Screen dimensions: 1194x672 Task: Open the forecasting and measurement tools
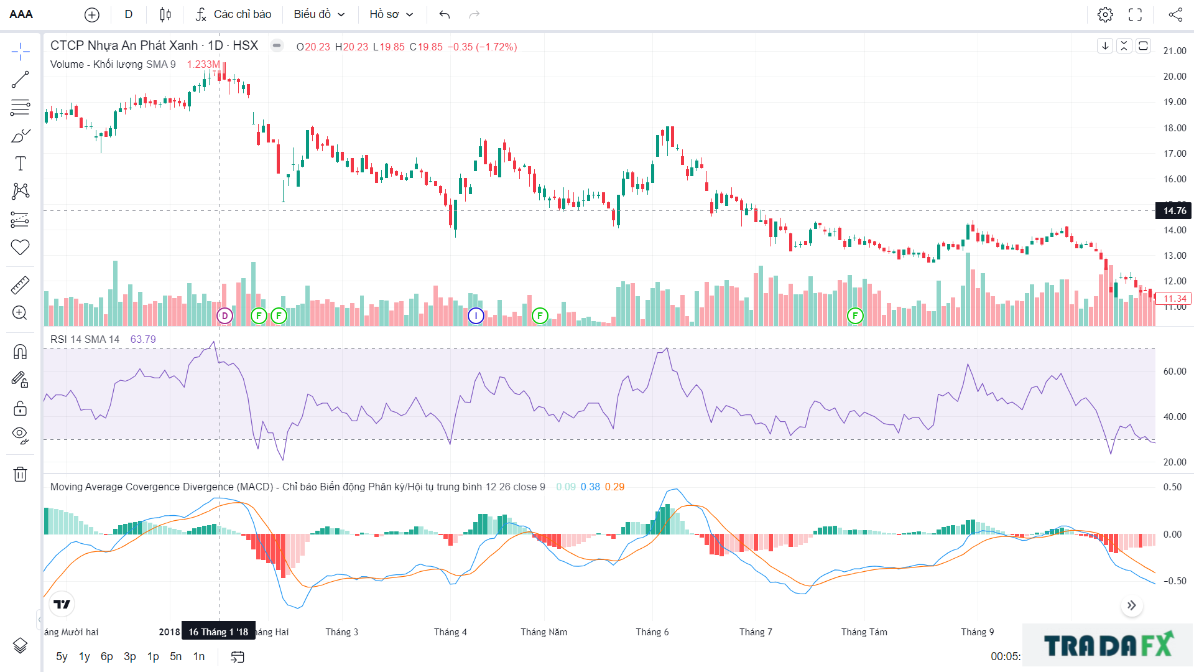(21, 219)
